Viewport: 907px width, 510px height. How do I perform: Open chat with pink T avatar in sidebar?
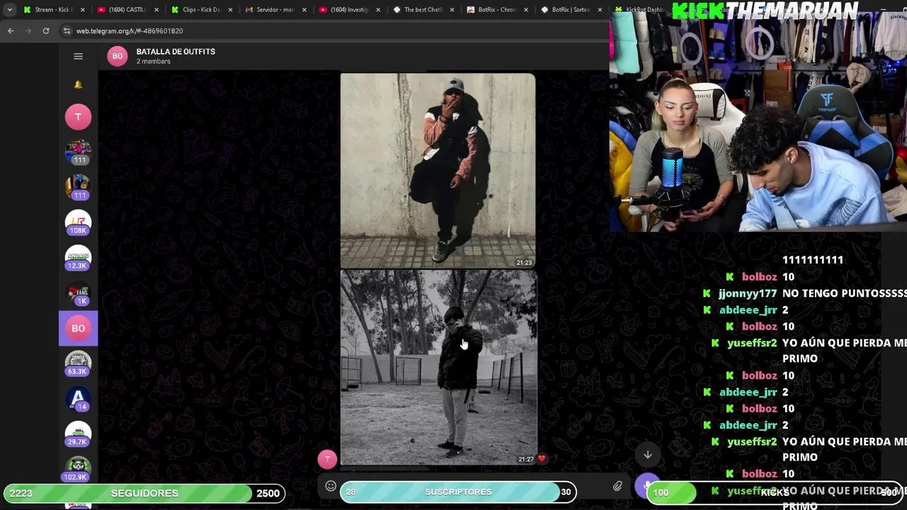click(x=78, y=117)
